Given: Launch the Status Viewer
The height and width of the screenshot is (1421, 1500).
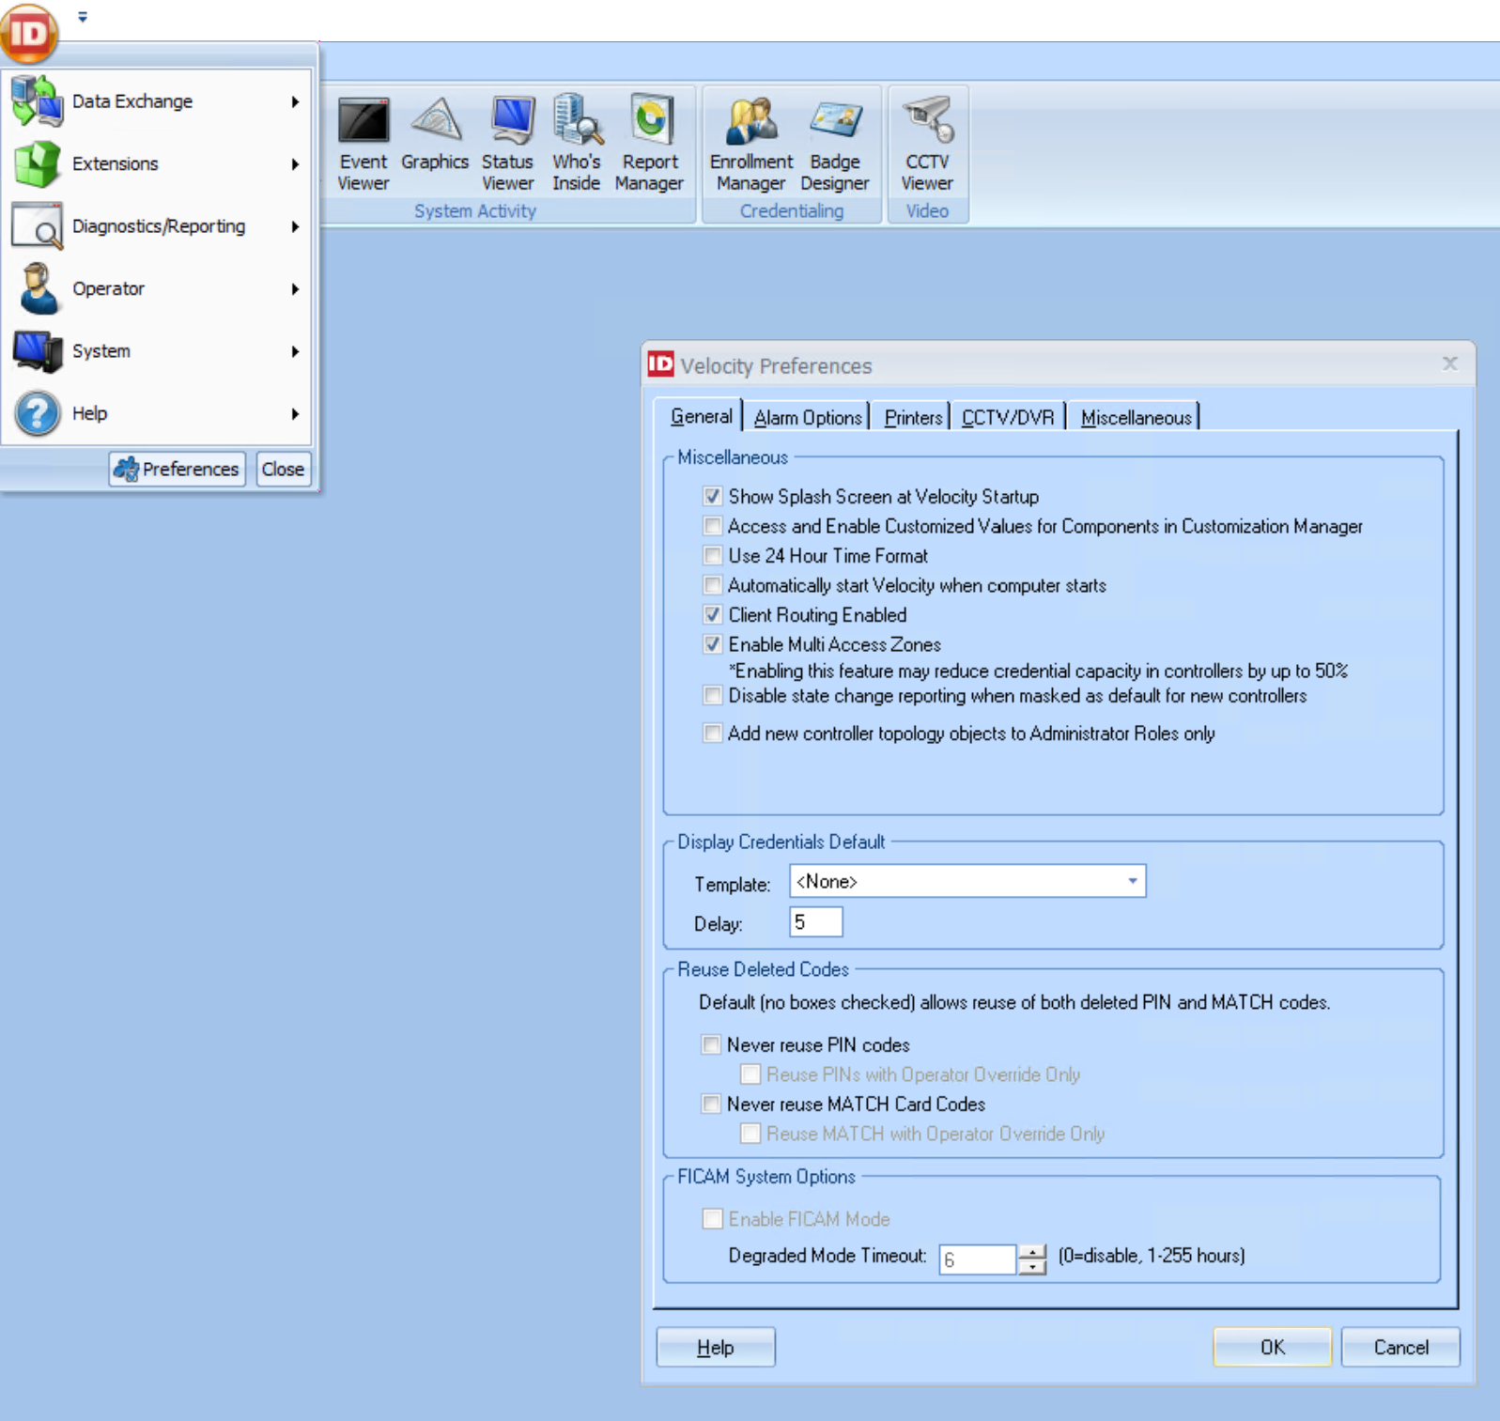Looking at the screenshot, I should (508, 146).
